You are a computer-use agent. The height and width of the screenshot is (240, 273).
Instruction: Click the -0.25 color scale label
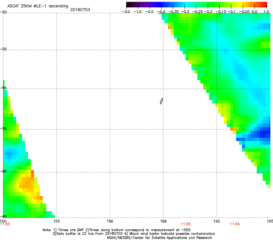(x=197, y=12)
